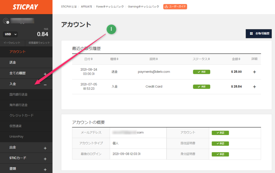Open UnionPay deposit option

point(26,137)
